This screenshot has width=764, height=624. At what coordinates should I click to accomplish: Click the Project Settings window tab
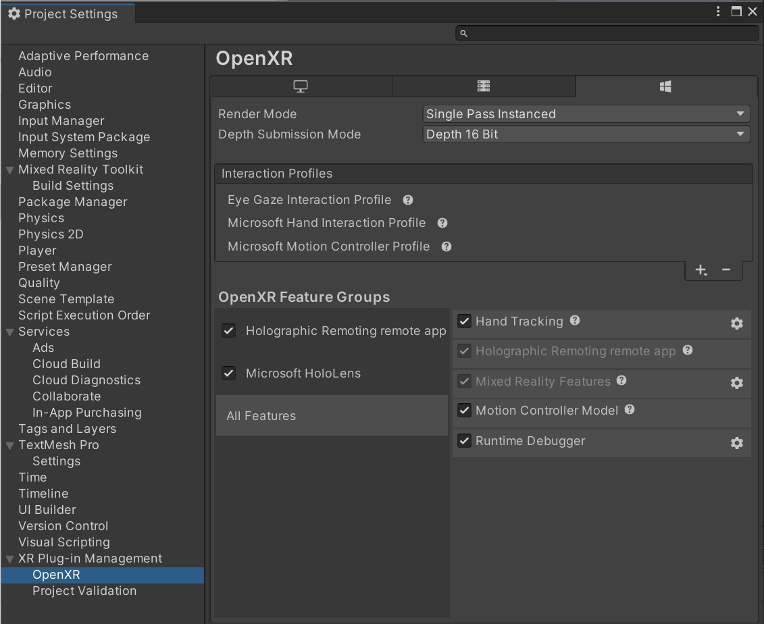click(x=68, y=14)
